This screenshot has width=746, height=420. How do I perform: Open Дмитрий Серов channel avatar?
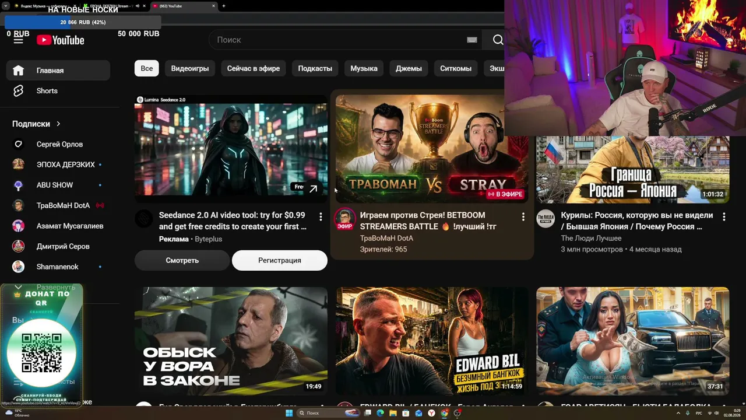(19, 246)
